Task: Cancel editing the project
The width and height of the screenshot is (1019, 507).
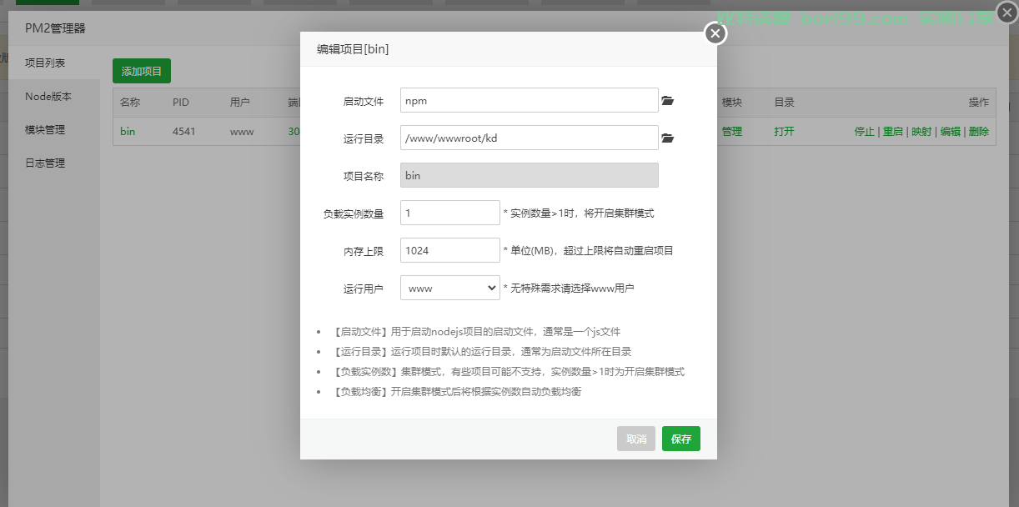Action: 636,439
